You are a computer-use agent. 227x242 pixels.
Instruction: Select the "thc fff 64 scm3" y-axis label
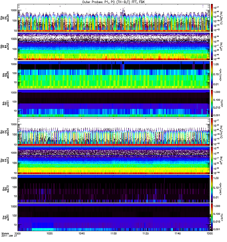5,160
